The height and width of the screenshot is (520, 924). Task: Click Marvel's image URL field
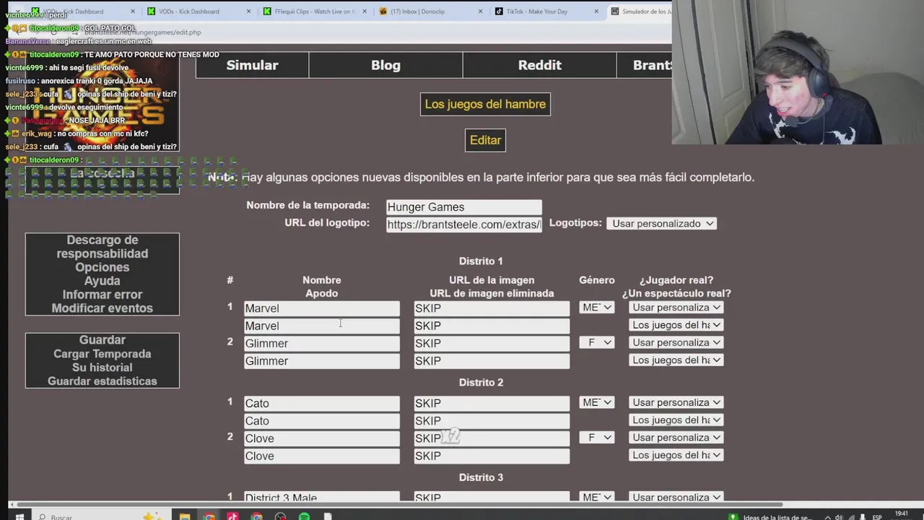[x=492, y=308]
